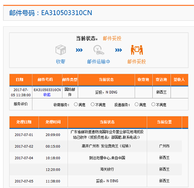
Task: Click the delivery truck 邮件运输中 icon
Action: (x=99, y=50)
